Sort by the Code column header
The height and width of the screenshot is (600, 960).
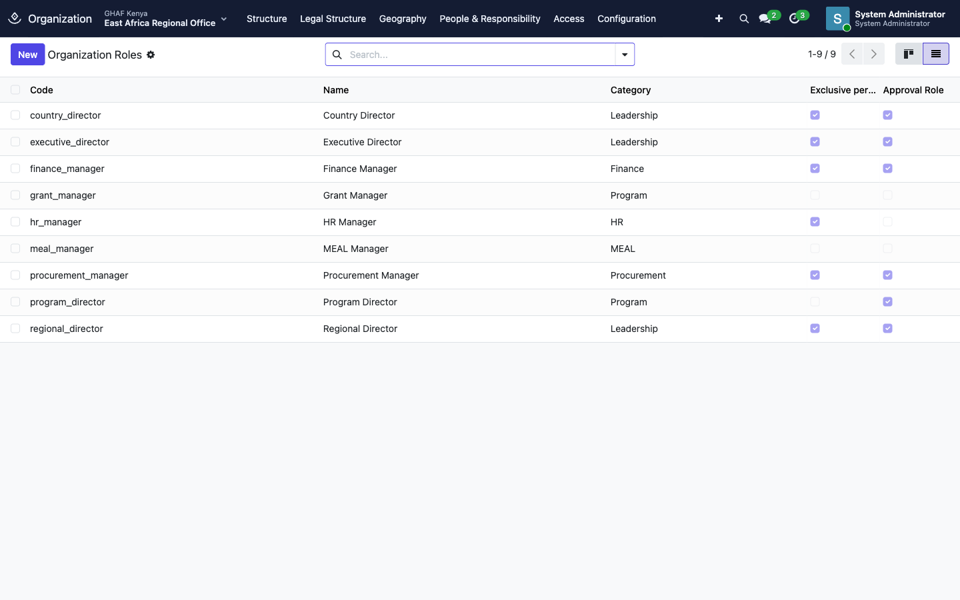(x=41, y=90)
